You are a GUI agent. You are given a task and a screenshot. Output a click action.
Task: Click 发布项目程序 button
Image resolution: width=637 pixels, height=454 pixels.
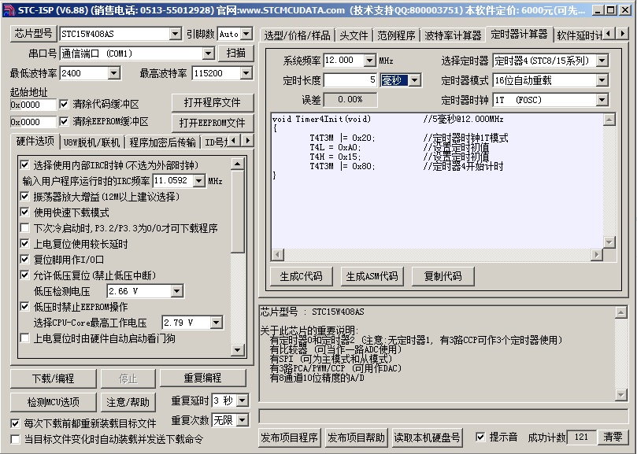pos(289,437)
